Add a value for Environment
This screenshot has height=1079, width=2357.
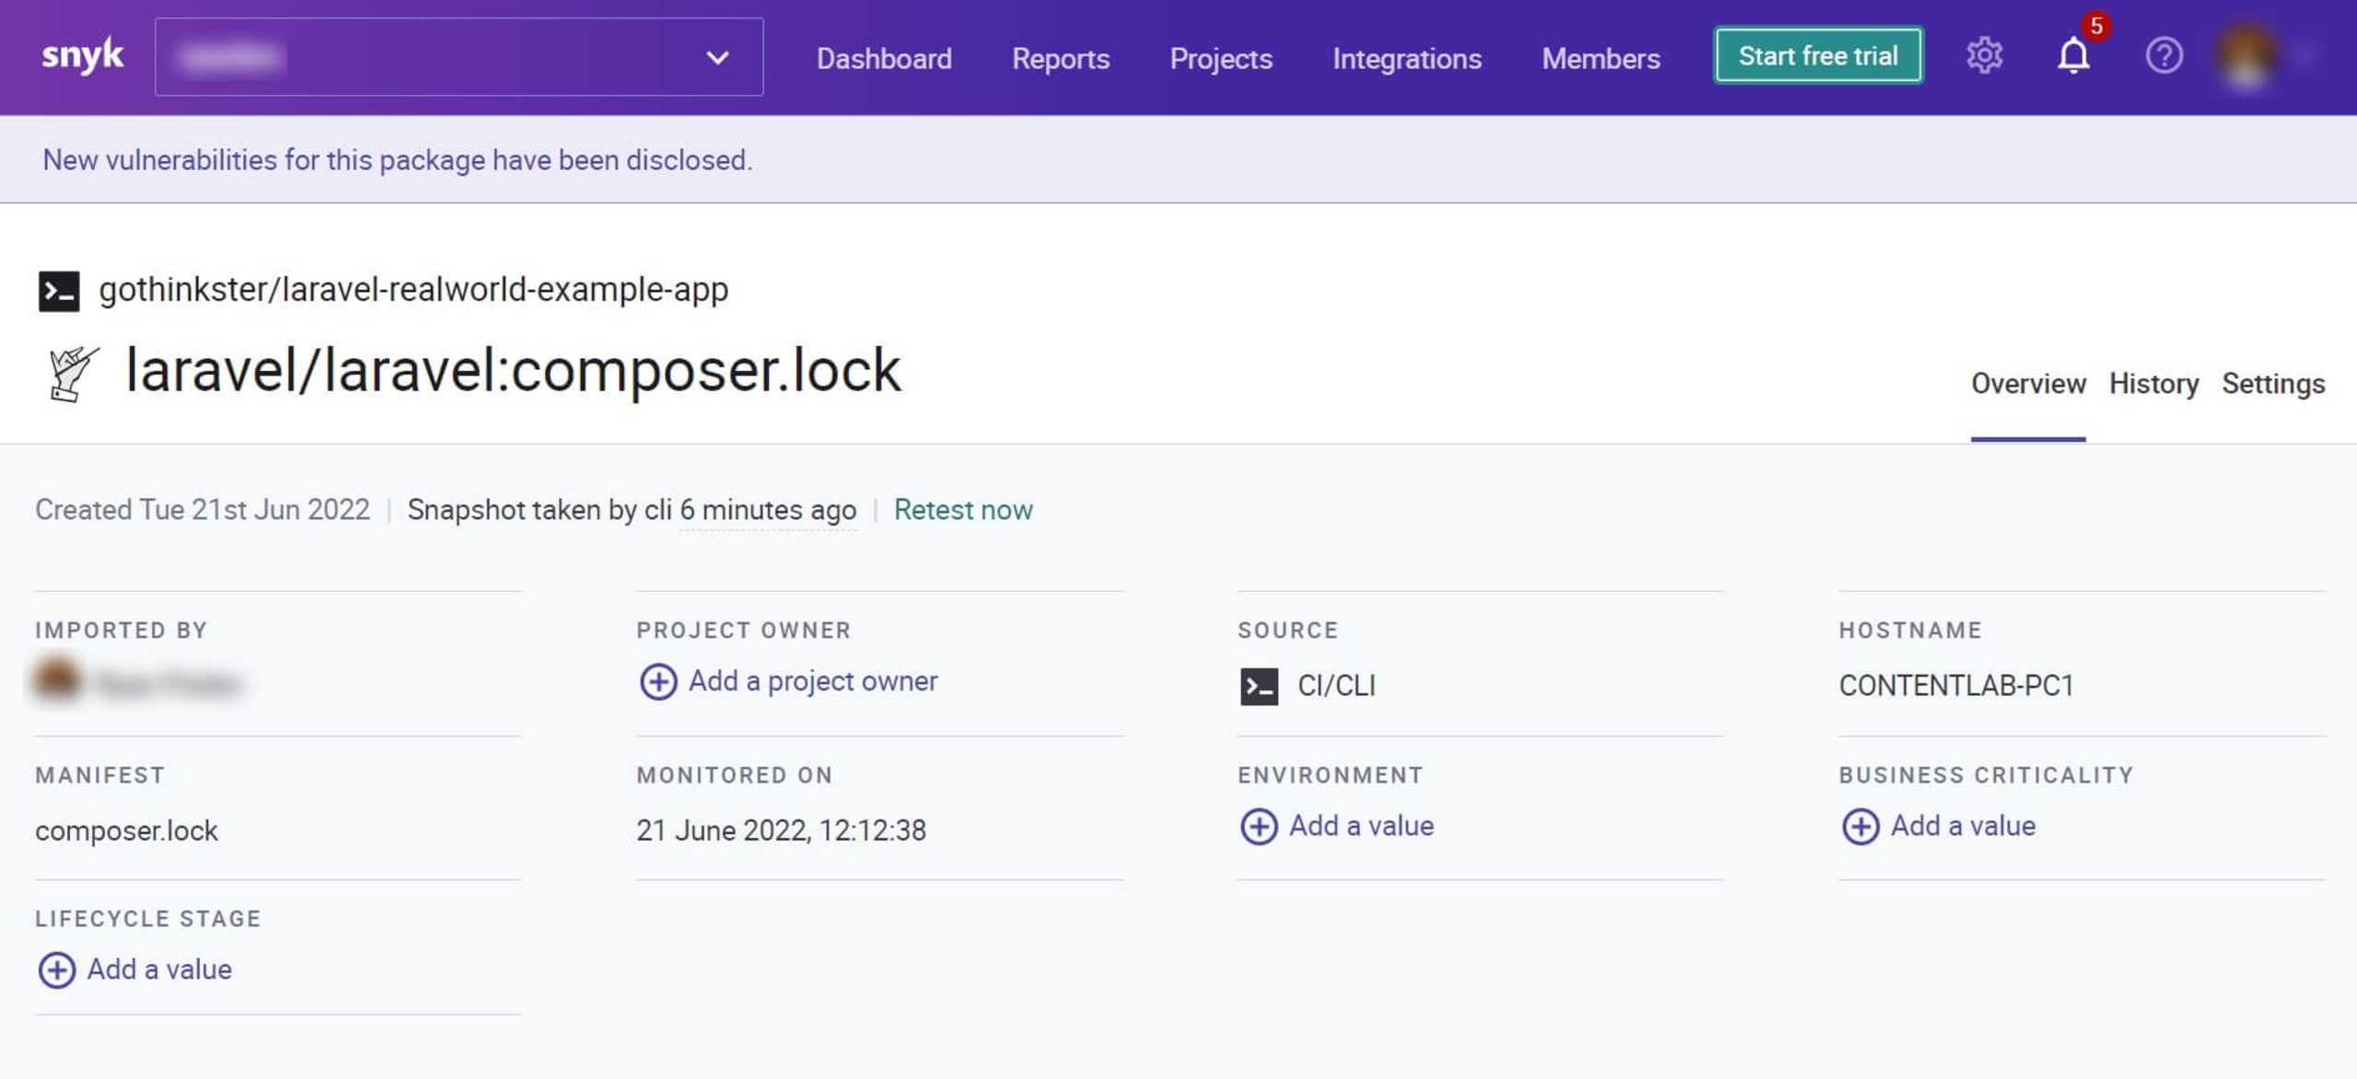click(1361, 826)
